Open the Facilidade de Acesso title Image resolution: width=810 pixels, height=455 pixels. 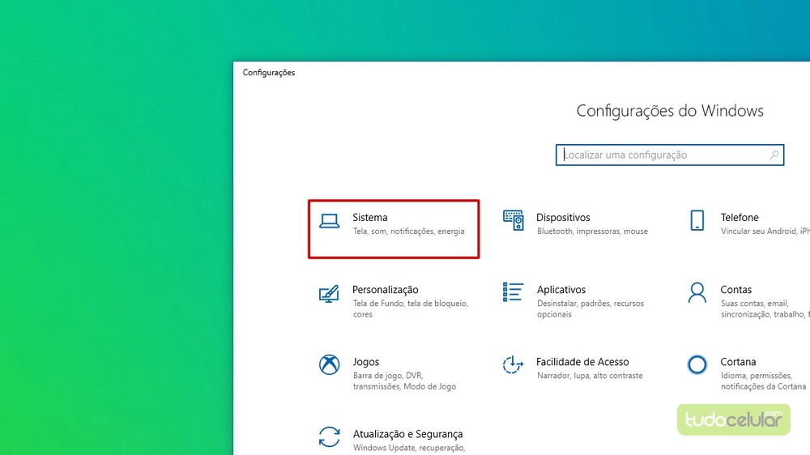pos(582,362)
